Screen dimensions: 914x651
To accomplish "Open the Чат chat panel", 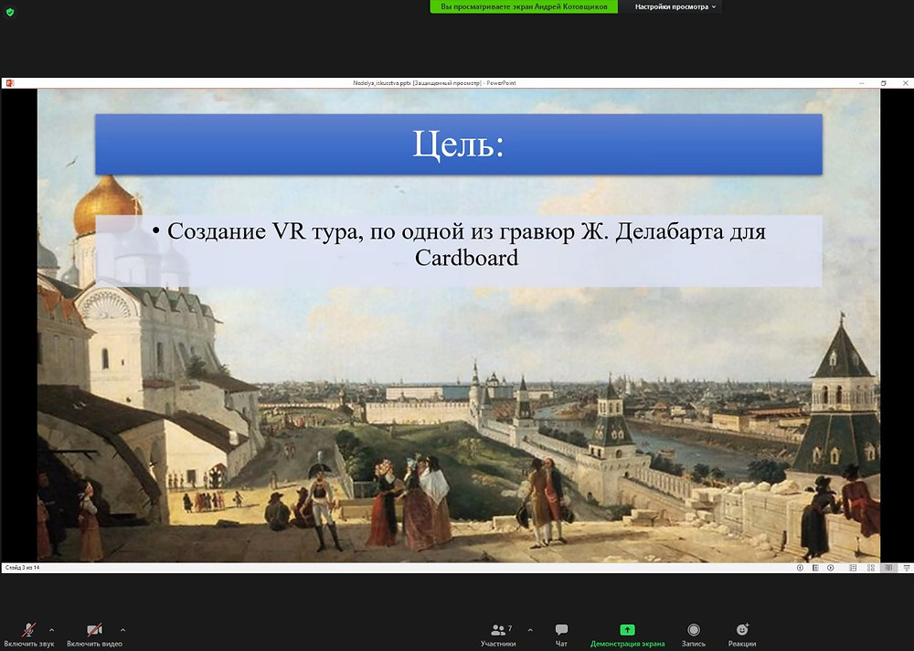I will coord(561,635).
